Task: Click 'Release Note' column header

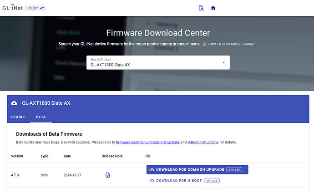Action: pyautogui.click(x=112, y=156)
